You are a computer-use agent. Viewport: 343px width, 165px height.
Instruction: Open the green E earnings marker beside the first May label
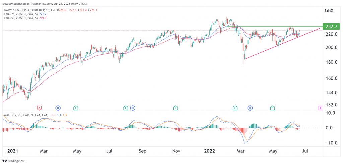tap(75, 108)
